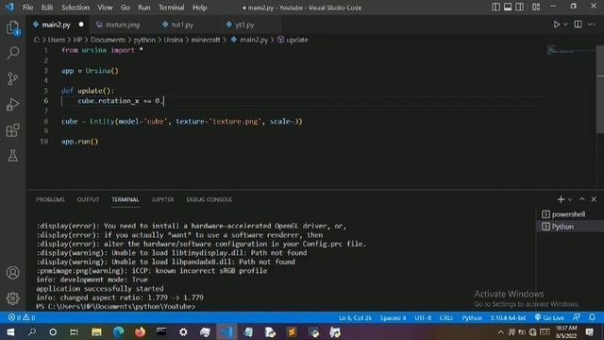
Task: Open Source Control view
Action: [x=12, y=78]
